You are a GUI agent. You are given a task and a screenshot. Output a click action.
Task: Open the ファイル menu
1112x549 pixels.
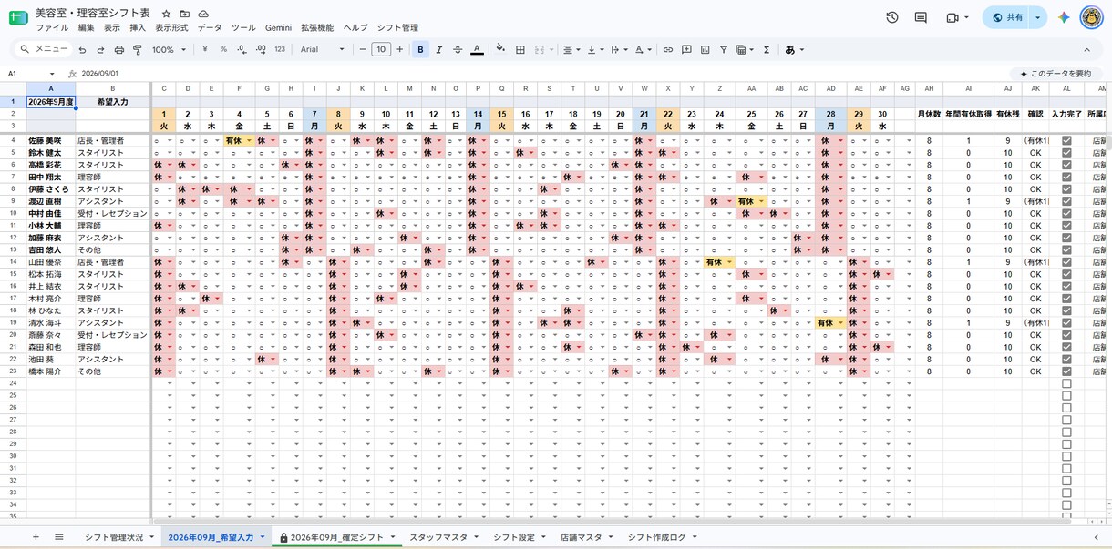52,28
